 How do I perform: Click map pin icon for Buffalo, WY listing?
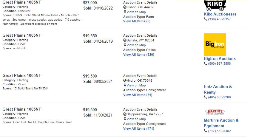click(x=125, y=45)
